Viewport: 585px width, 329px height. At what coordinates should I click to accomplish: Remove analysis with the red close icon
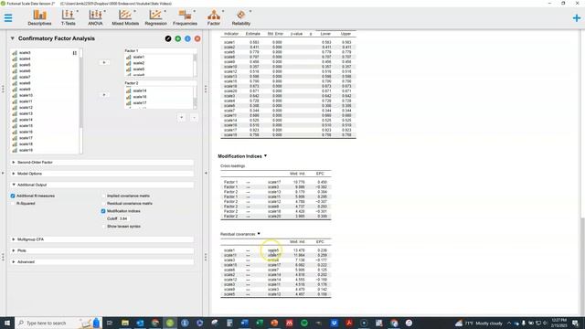point(197,38)
